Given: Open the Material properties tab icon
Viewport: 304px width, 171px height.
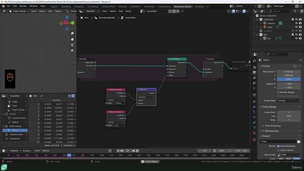Looking at the screenshot, I should (255, 133).
